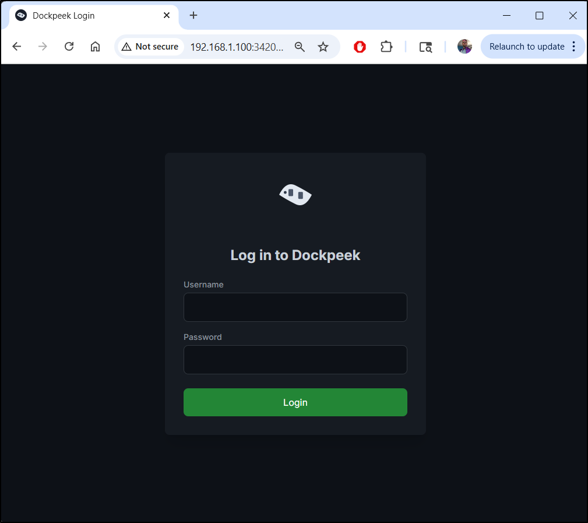Click the green Login button
Image resolution: width=588 pixels, height=523 pixels.
coord(295,402)
